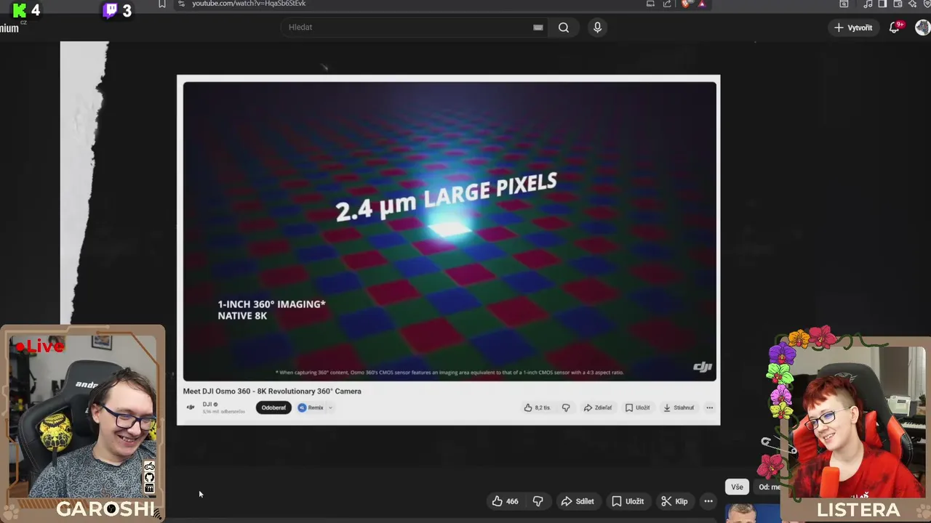Click the cast/screen icon in address bar
Screen dimensions: 931x523
[650, 4]
